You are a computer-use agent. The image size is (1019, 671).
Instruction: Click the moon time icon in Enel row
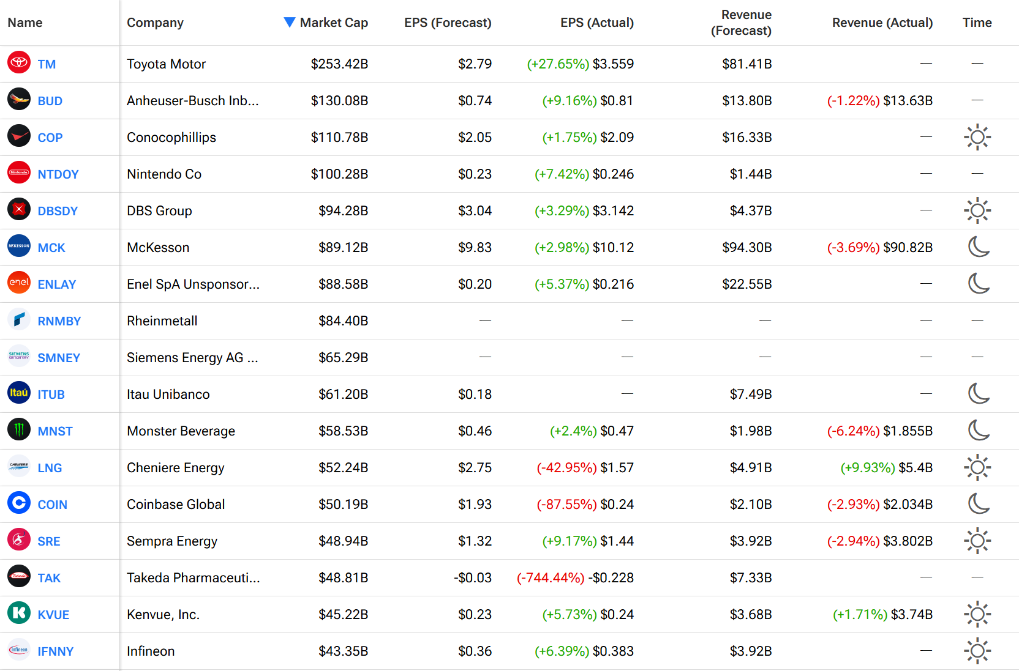(979, 283)
